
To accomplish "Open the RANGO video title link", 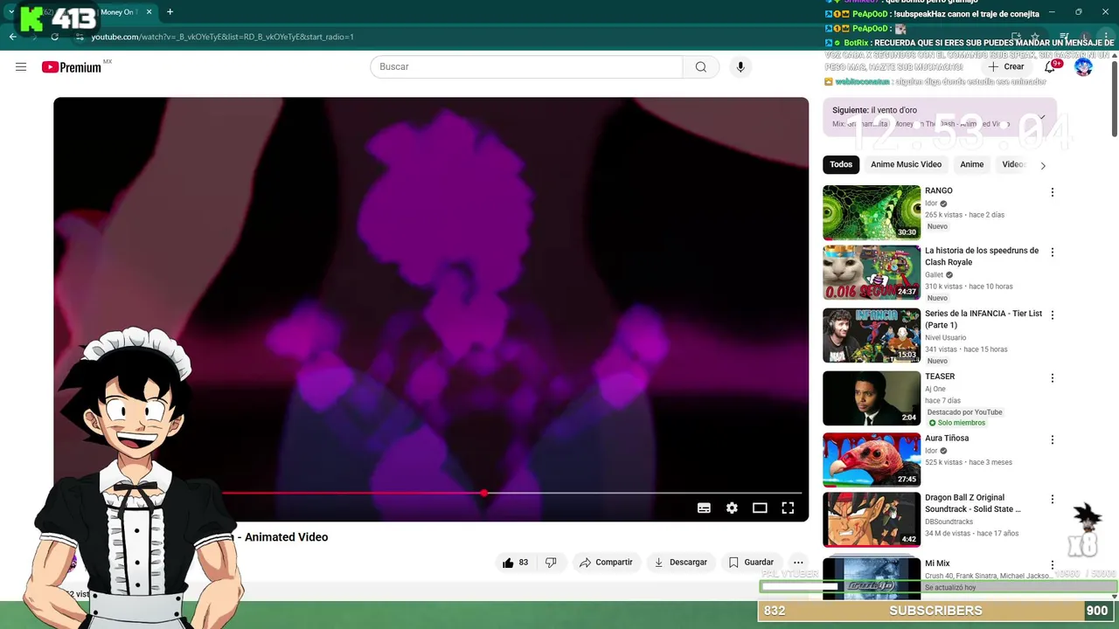I will click(x=939, y=190).
